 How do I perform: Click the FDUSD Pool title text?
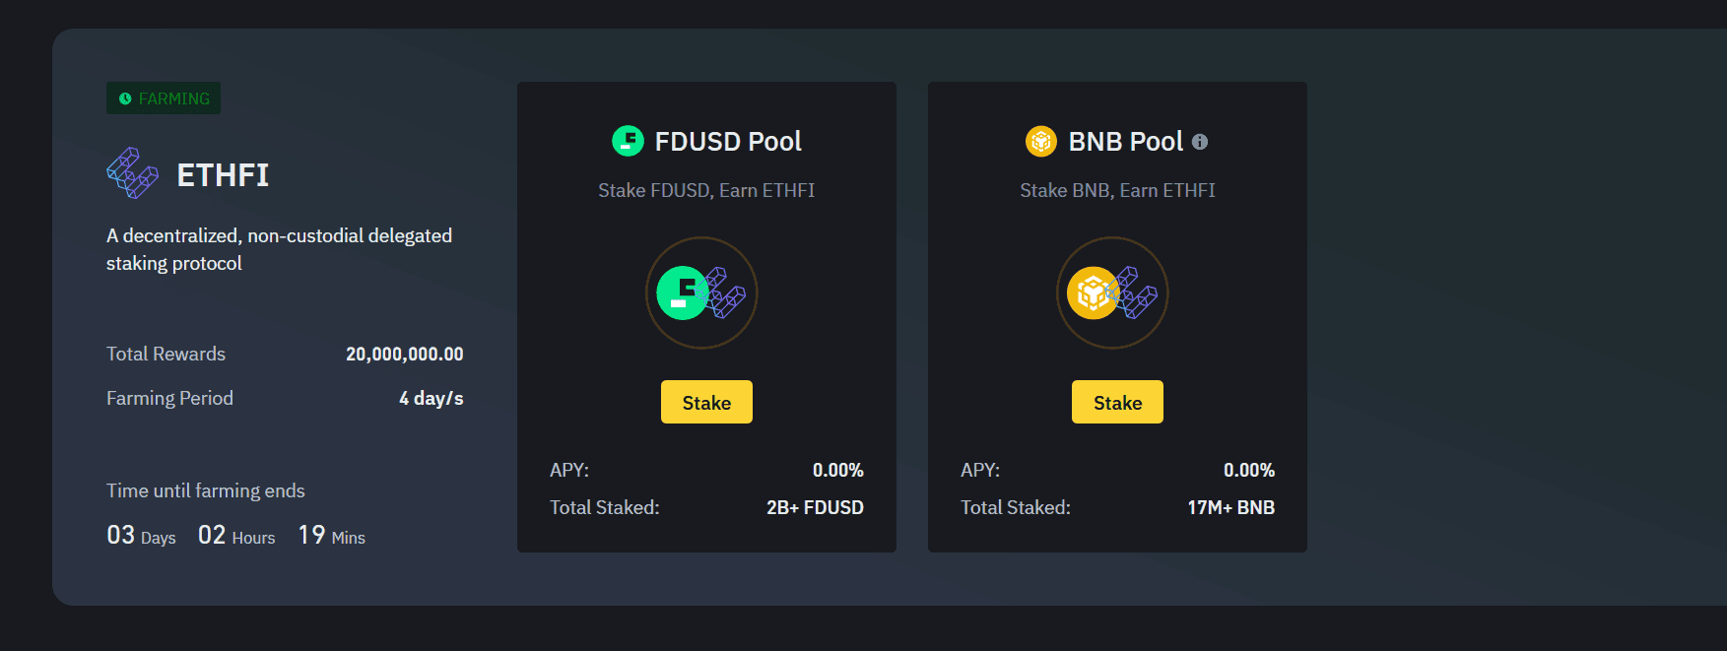728,141
